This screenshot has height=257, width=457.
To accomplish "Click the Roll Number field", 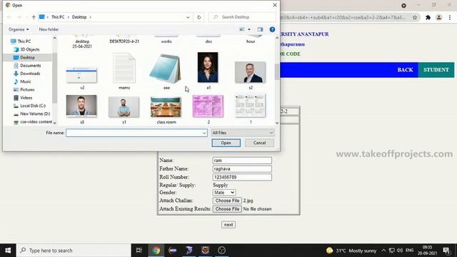I will tap(242, 177).
